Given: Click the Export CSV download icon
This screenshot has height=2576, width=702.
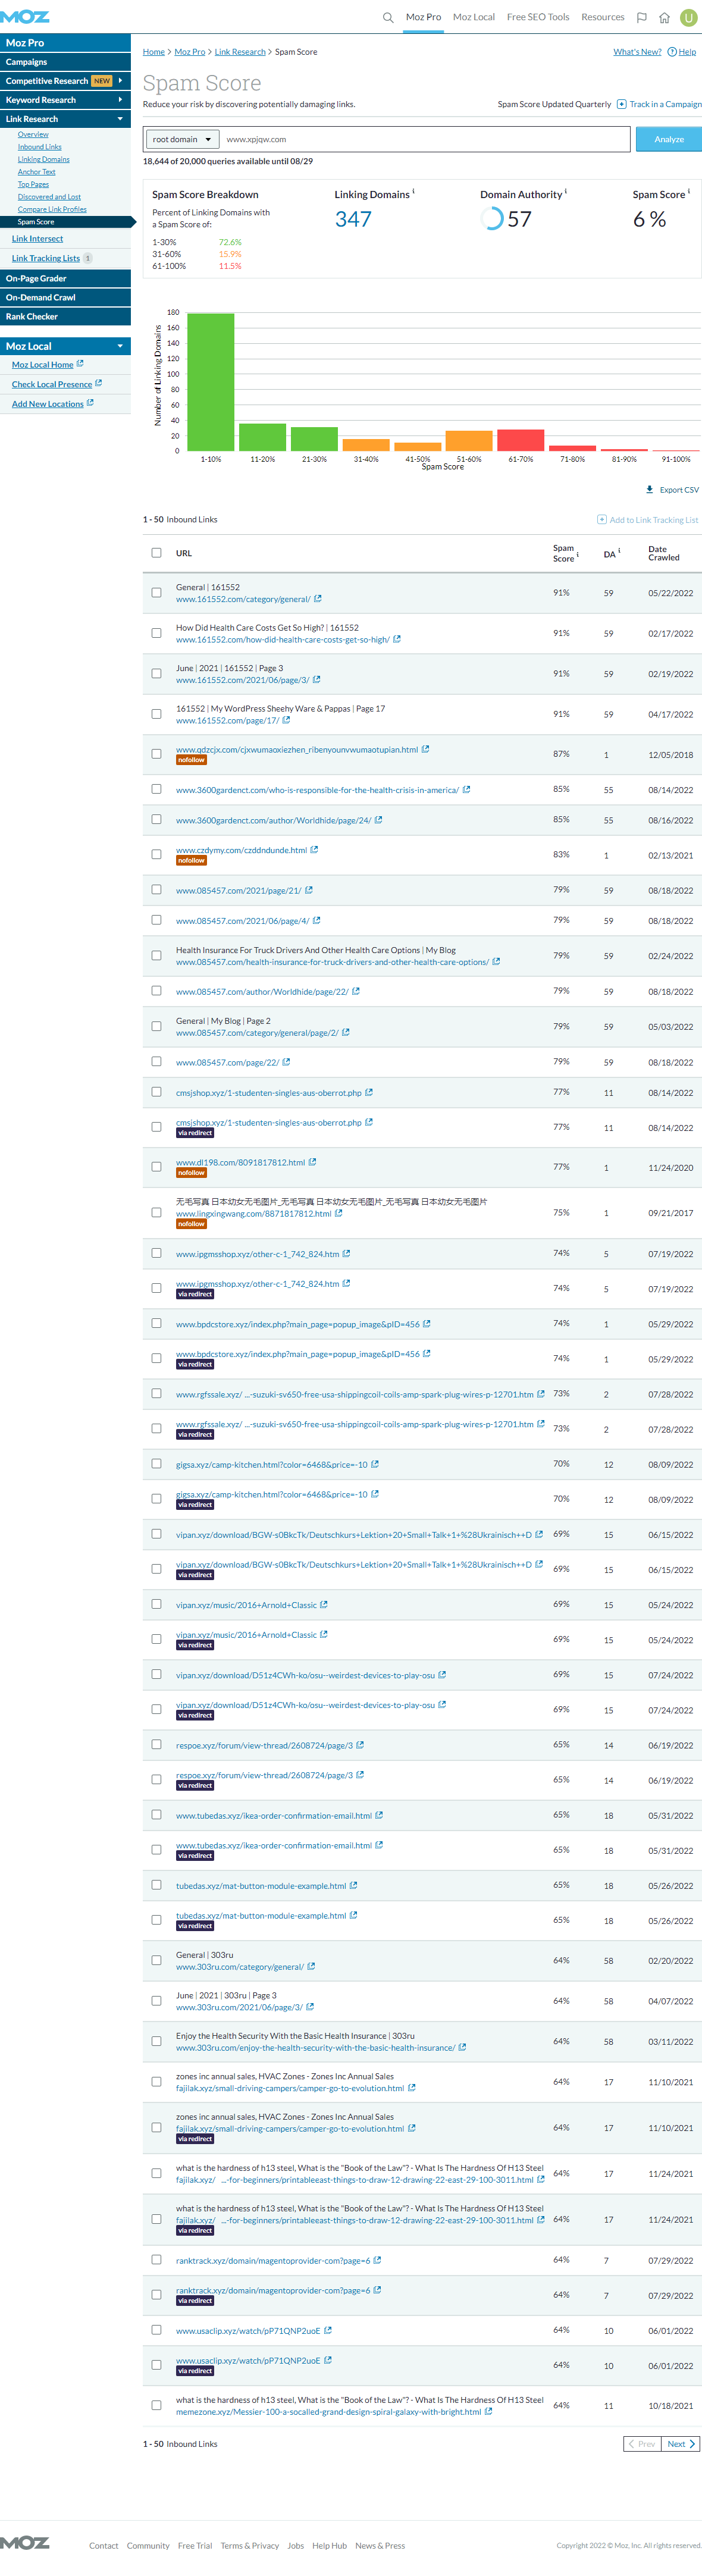Looking at the screenshot, I should coord(650,490).
